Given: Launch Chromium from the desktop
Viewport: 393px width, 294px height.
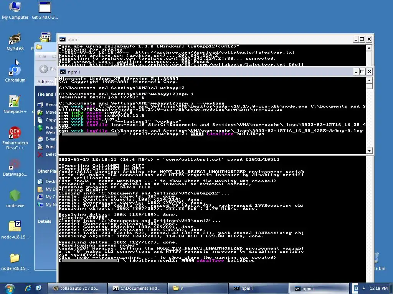Looking at the screenshot, I should click(x=15, y=73).
